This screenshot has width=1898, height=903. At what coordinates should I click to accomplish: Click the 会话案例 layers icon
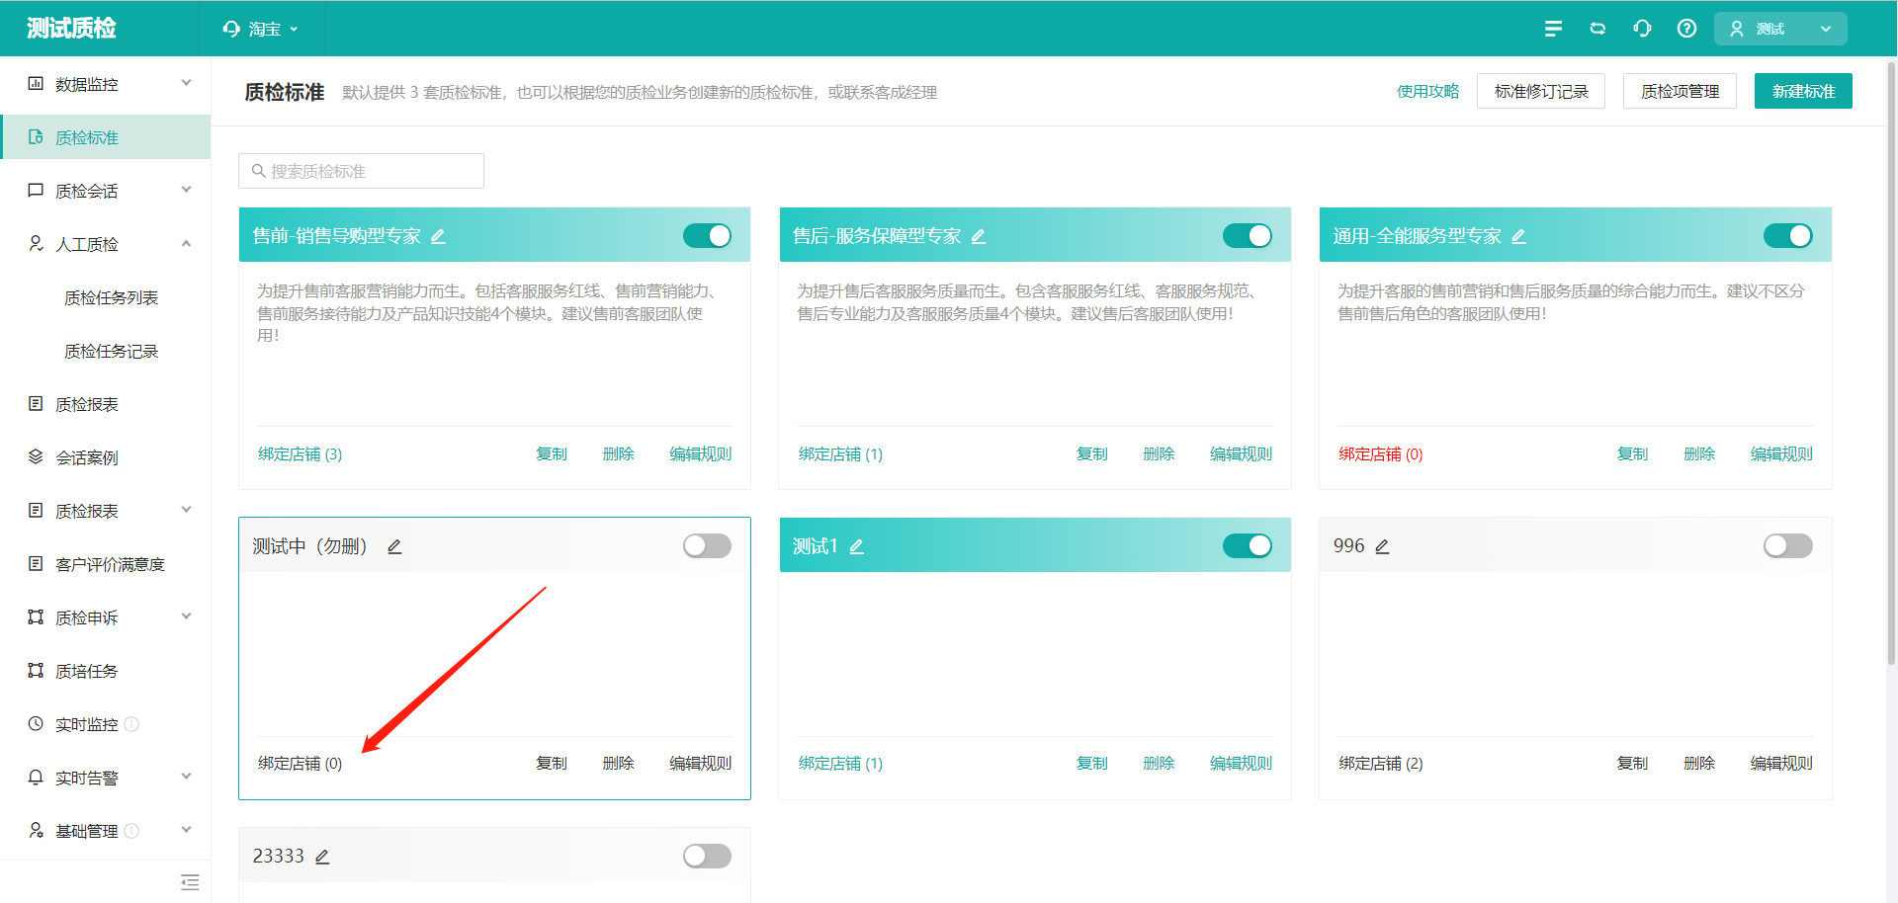(36, 456)
